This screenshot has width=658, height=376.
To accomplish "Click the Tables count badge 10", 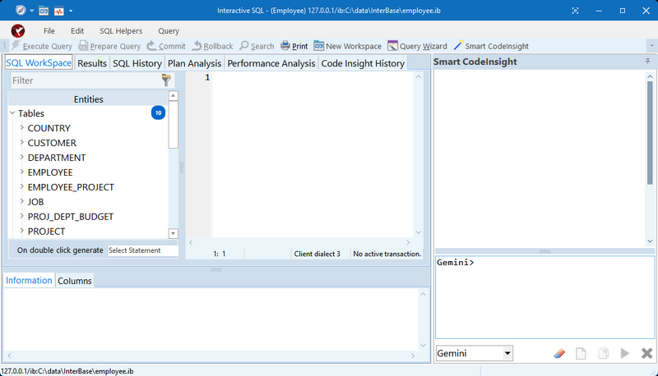I will [x=158, y=112].
